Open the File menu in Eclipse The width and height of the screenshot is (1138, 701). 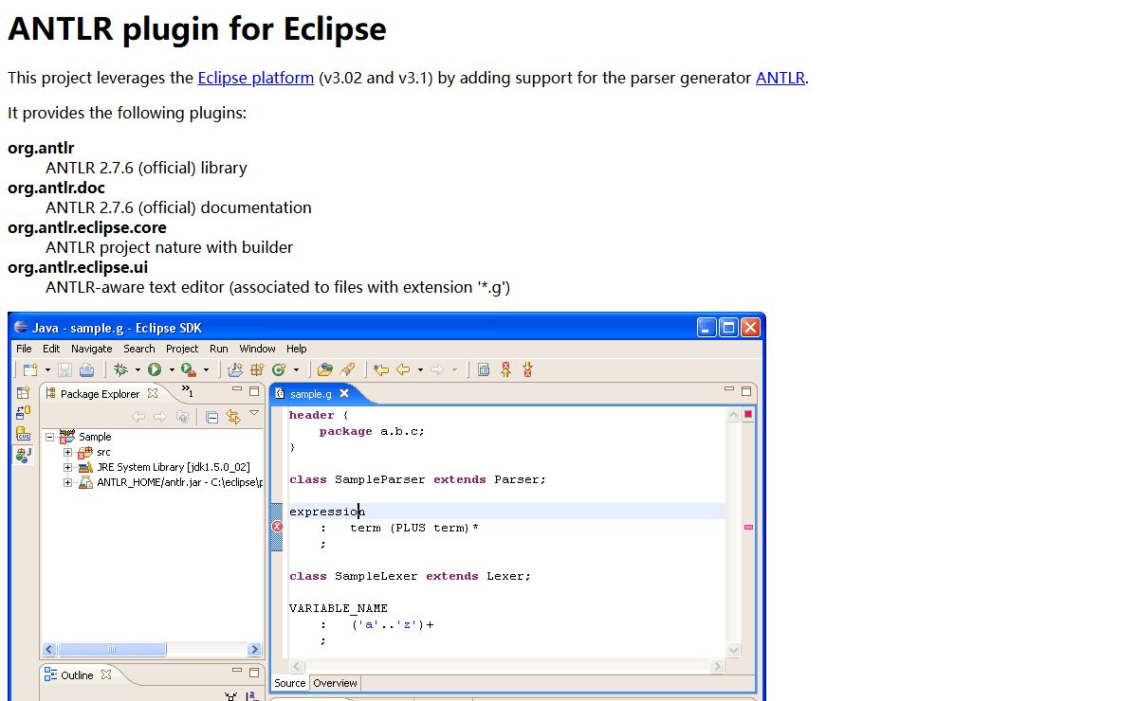pos(24,349)
